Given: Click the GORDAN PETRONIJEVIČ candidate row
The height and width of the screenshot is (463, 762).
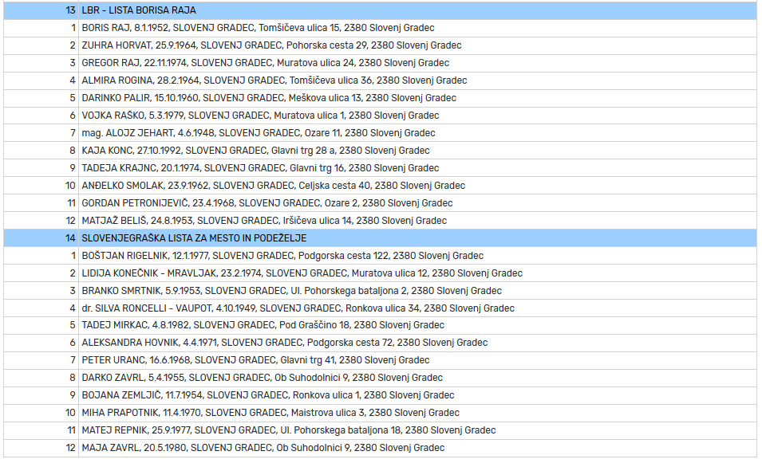Looking at the screenshot, I should point(380,202).
